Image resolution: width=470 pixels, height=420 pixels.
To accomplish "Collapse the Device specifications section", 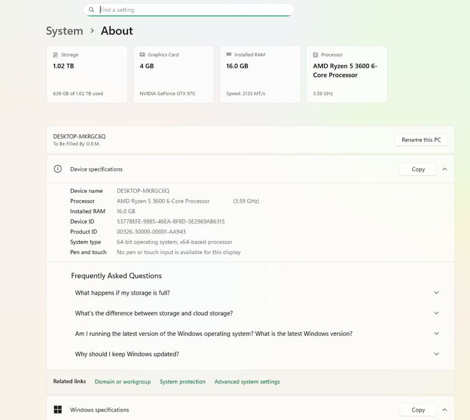I will click(445, 169).
